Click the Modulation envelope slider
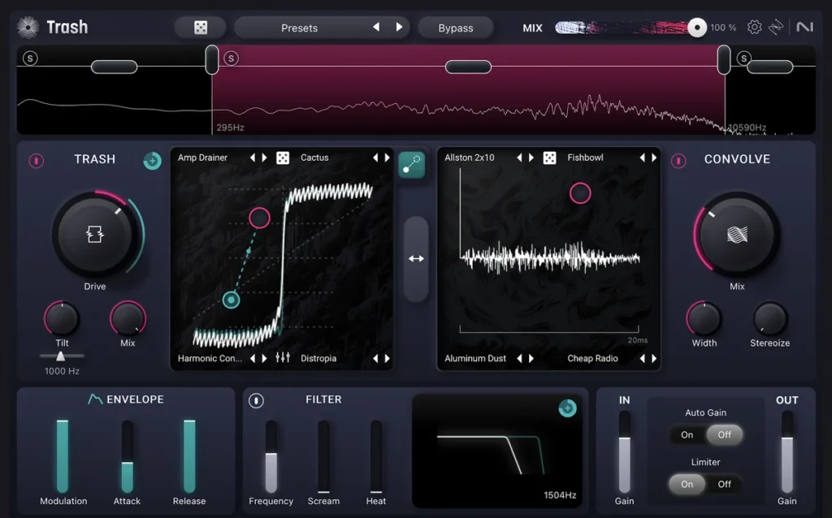 point(63,456)
